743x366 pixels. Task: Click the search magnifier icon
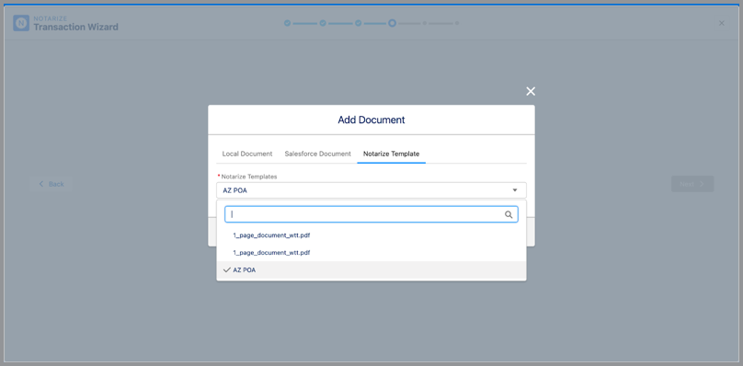click(509, 215)
